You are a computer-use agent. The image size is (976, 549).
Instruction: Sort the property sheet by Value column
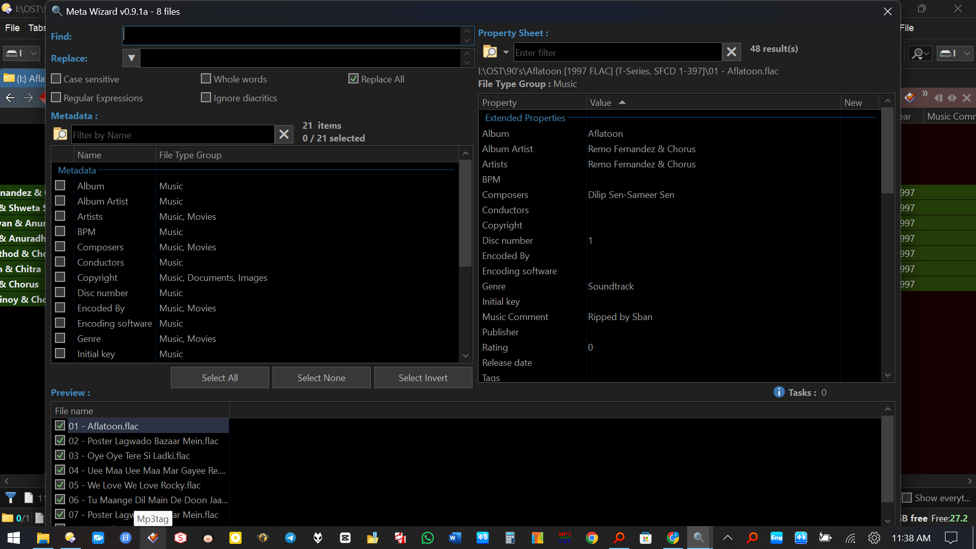click(713, 102)
